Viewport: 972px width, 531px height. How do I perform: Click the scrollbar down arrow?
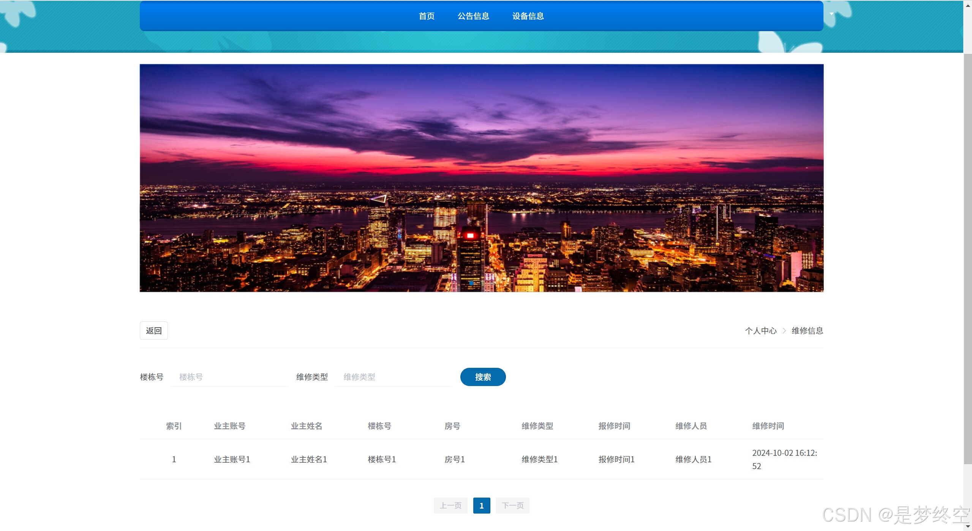967,526
